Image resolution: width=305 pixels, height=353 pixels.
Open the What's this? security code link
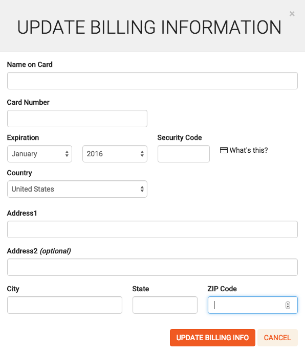(x=249, y=150)
